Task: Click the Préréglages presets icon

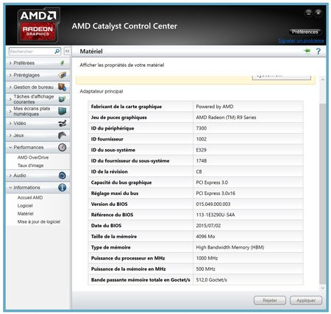Action: (63, 75)
